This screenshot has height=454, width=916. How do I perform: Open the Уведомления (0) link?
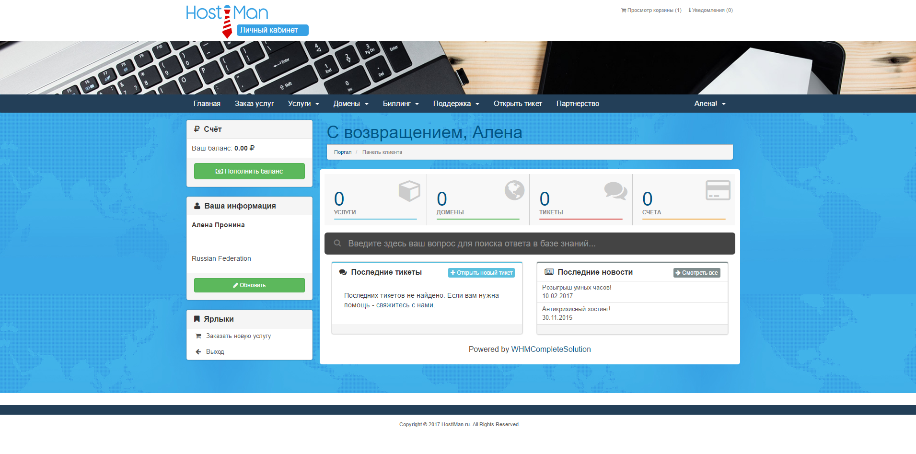point(710,10)
